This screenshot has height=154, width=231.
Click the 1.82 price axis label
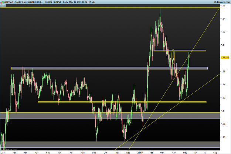223,97
